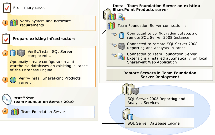The image size is (215, 135).
Task: Click the step 4 Team Foundation Server label
Action: [43, 112]
